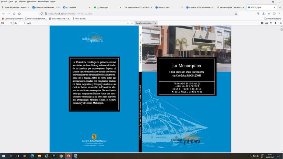Go to previous PDF page

click(11, 23)
